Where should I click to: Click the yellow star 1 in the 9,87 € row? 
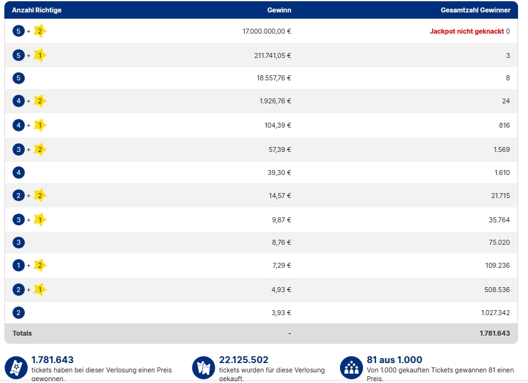click(40, 220)
